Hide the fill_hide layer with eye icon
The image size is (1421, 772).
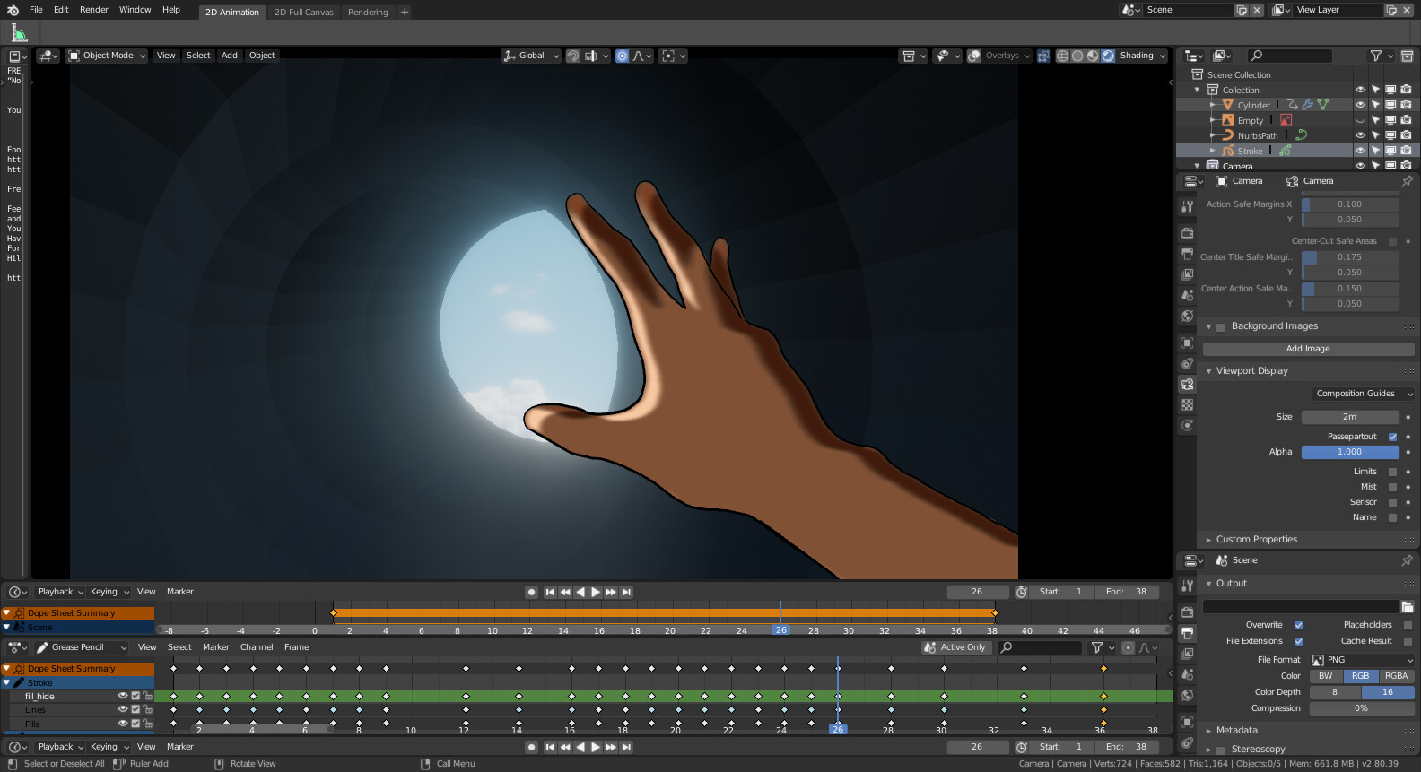(123, 696)
